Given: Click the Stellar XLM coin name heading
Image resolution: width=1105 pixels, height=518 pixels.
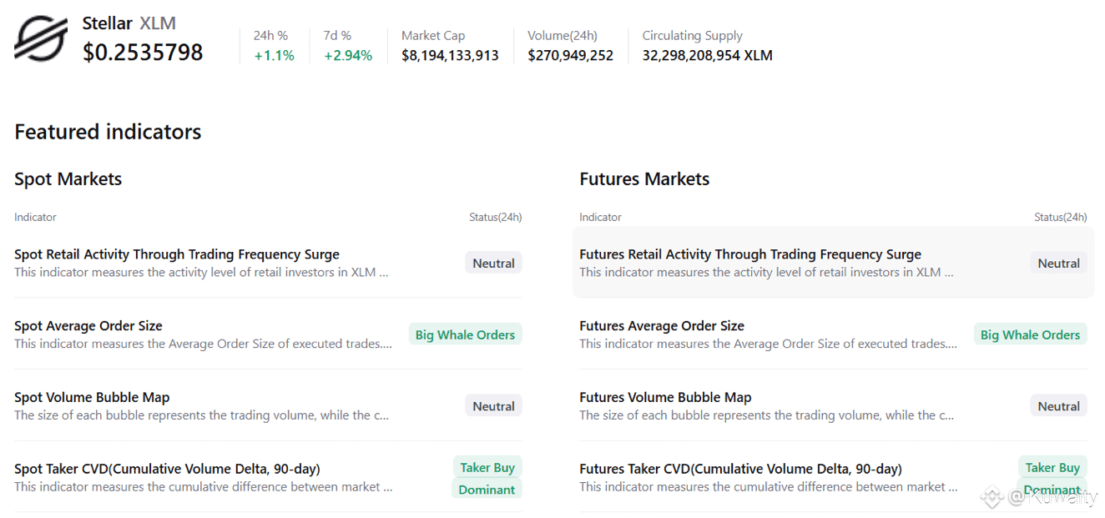Looking at the screenshot, I should coord(129,23).
